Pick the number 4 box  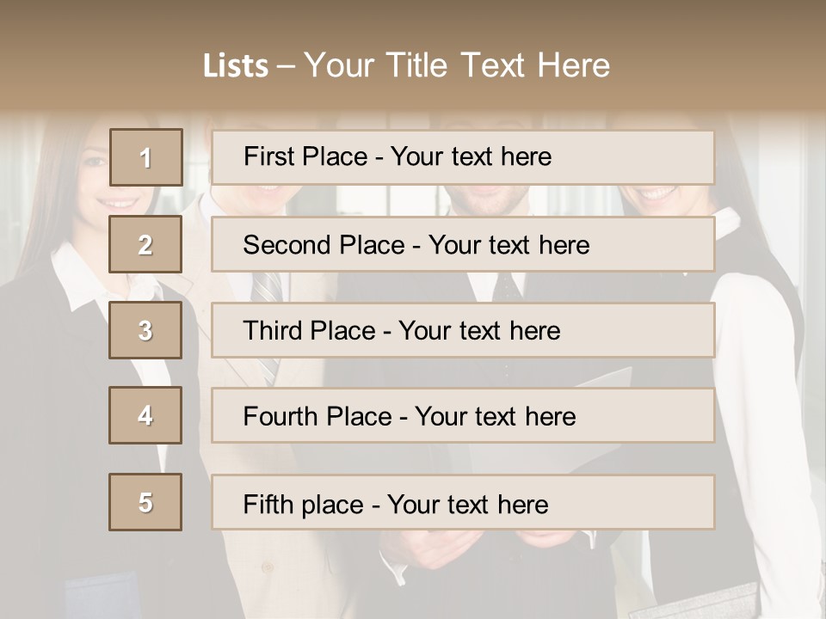pos(145,415)
